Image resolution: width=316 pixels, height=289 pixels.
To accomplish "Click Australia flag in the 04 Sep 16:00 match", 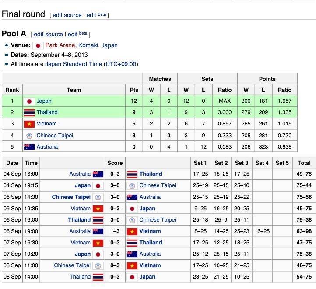I will coord(98,174).
